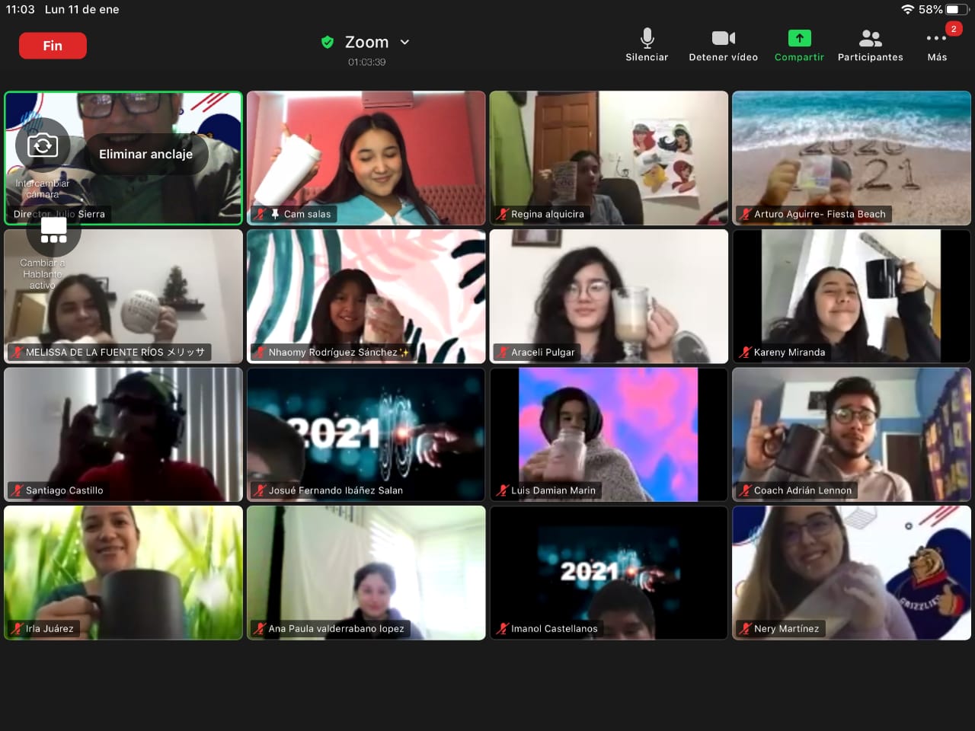Image resolution: width=975 pixels, height=731 pixels.
Task: Open the Participantes panel
Action: click(x=870, y=38)
